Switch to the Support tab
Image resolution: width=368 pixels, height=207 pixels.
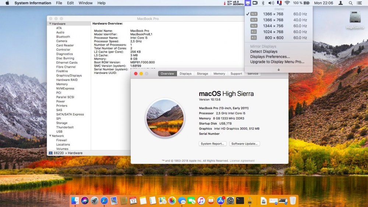coord(236,74)
